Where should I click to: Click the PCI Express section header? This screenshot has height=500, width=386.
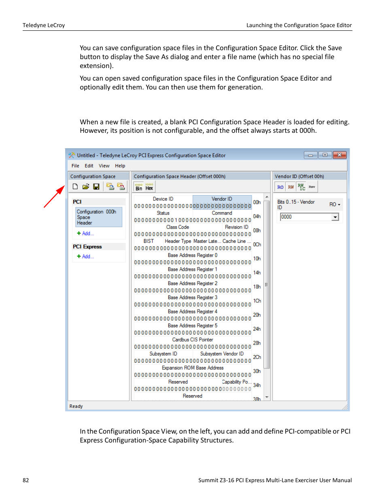[99, 247]
